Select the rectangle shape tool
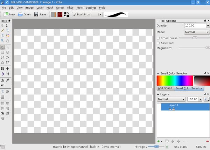The height and width of the screenshot is (150, 210). [2, 52]
